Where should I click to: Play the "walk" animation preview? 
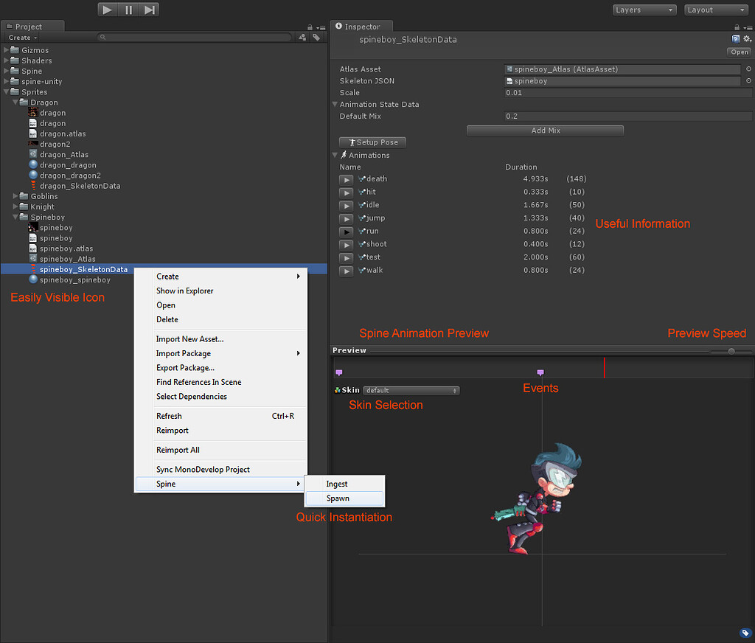coord(346,270)
